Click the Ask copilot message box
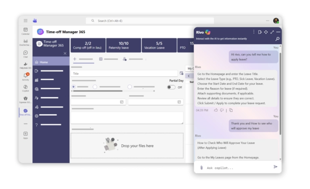Viewport: 310px width, 189px height. [237, 168]
